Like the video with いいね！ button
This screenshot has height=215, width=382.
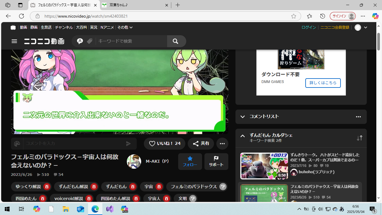click(x=164, y=144)
